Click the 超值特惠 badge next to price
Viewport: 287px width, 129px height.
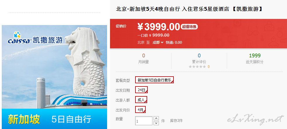pos(189,27)
